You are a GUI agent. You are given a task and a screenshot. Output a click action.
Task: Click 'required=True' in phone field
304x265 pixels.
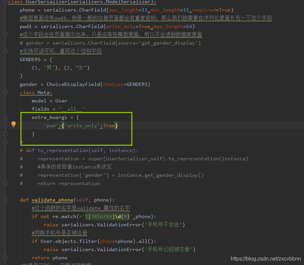tap(212, 10)
